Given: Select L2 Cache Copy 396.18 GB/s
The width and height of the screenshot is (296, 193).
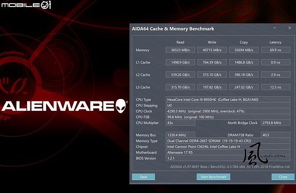Looking at the screenshot, I should pyautogui.click(x=244, y=75).
